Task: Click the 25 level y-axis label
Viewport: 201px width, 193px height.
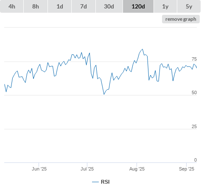Action: (x=194, y=126)
